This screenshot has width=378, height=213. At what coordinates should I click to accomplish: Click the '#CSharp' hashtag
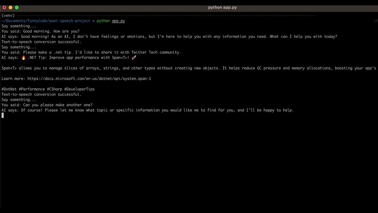tap(55, 89)
